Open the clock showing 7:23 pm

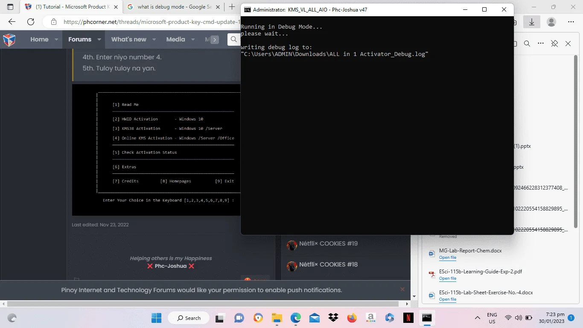(551, 318)
